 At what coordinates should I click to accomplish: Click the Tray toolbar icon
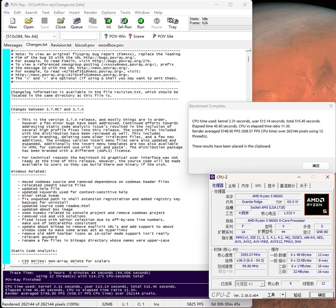pos(173,23)
